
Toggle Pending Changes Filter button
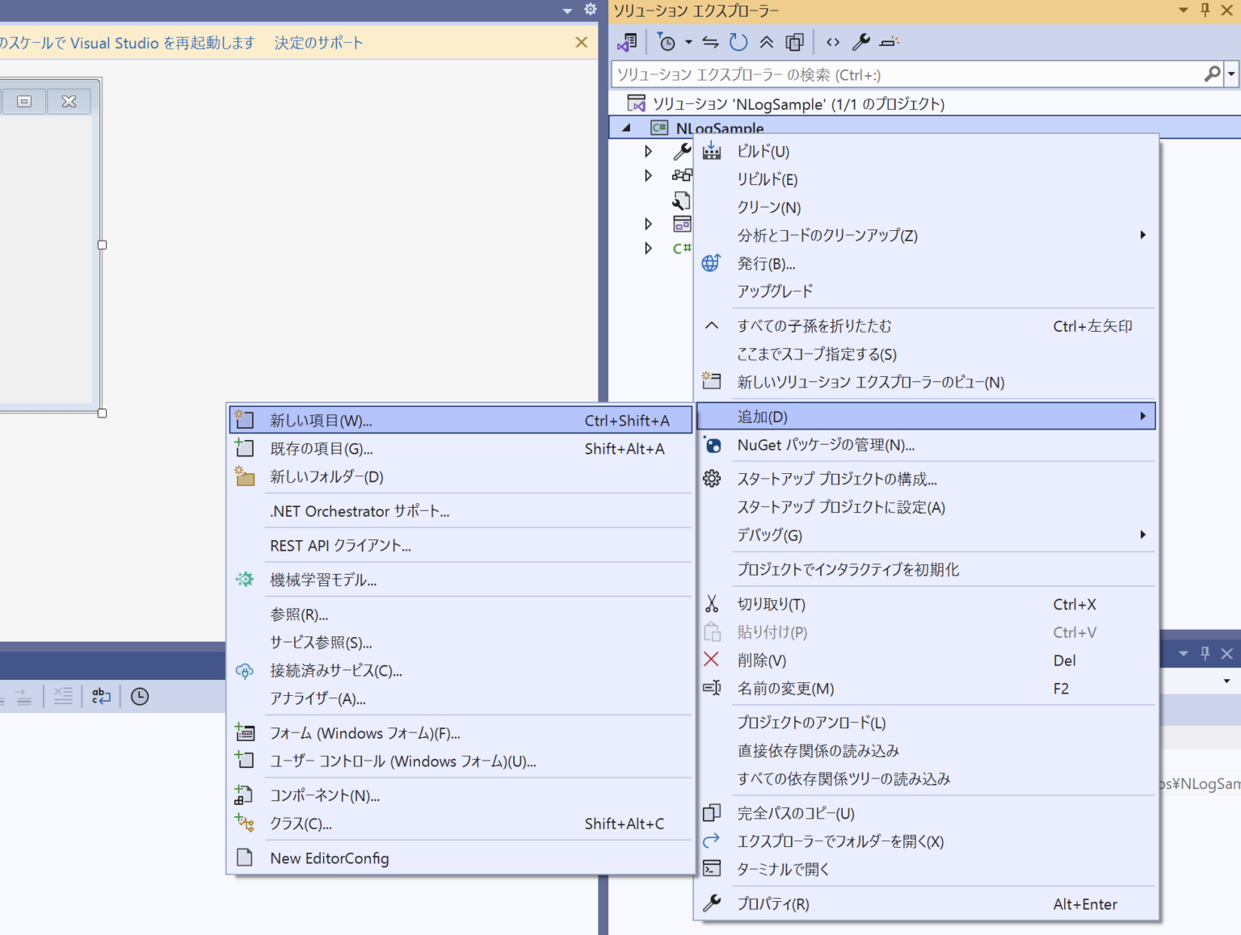[667, 42]
